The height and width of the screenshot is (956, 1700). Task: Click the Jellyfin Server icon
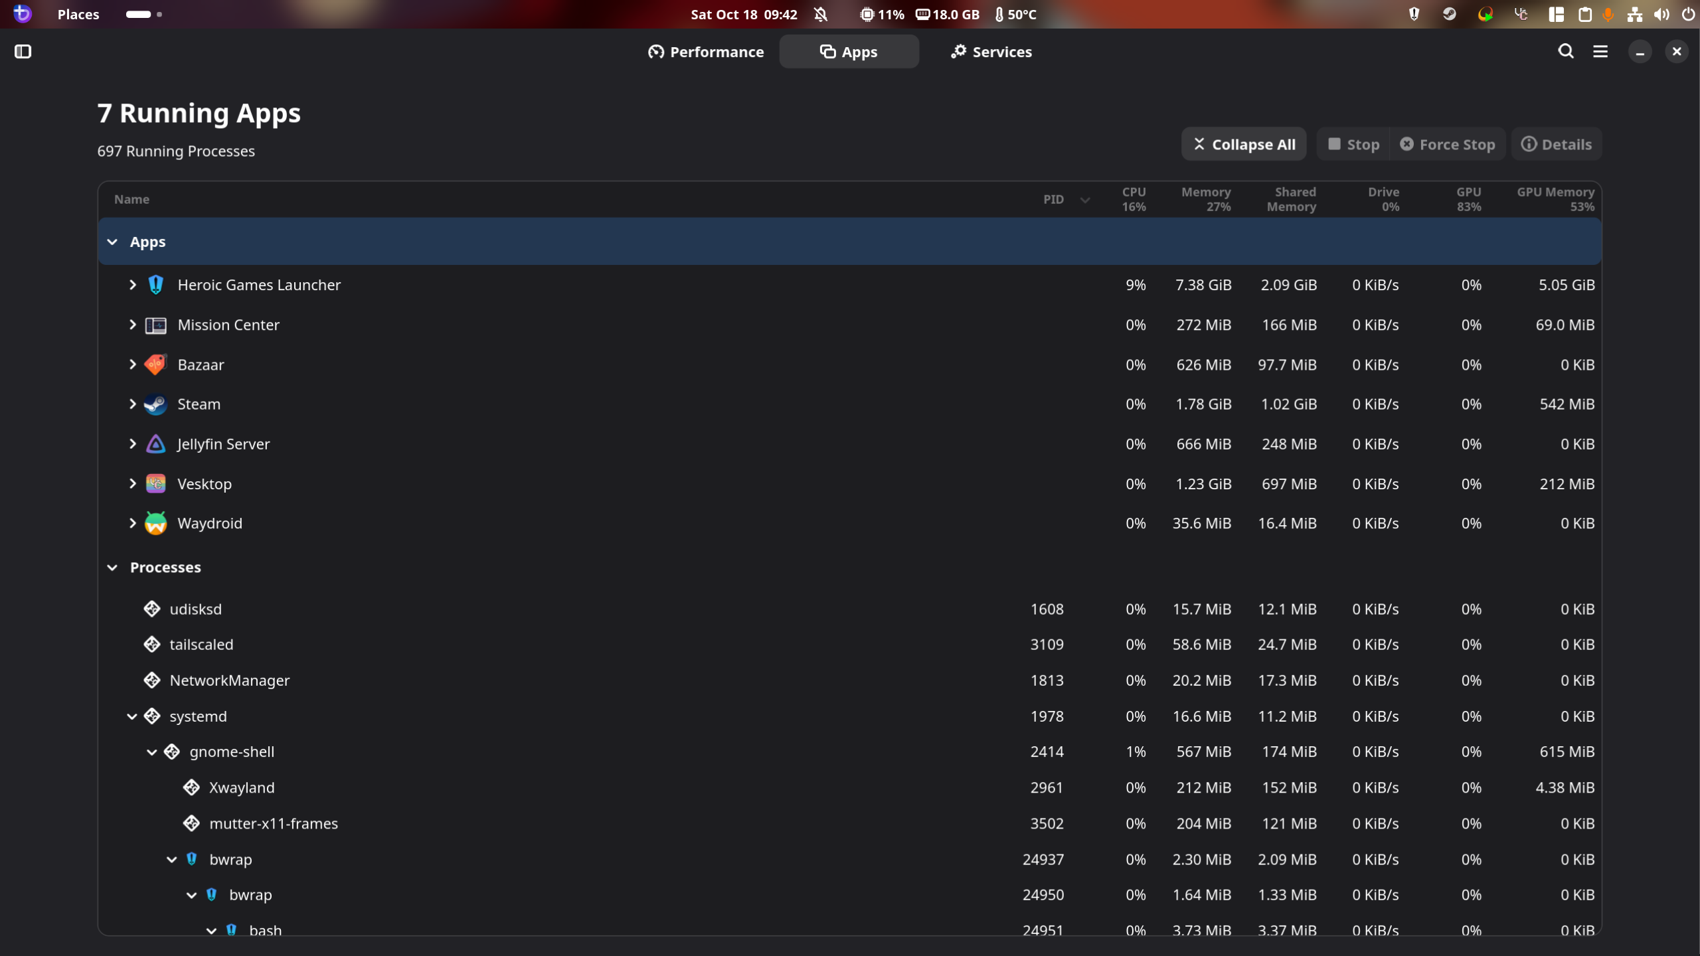coord(155,444)
